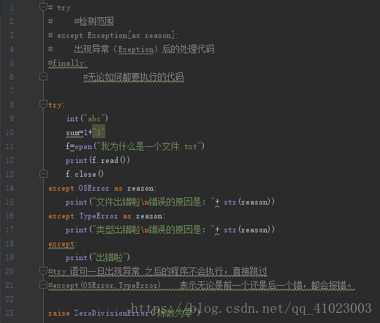This screenshot has height=323, width=380.
Task: Click line number 9 in gutter
Action: pyautogui.click(x=12, y=118)
